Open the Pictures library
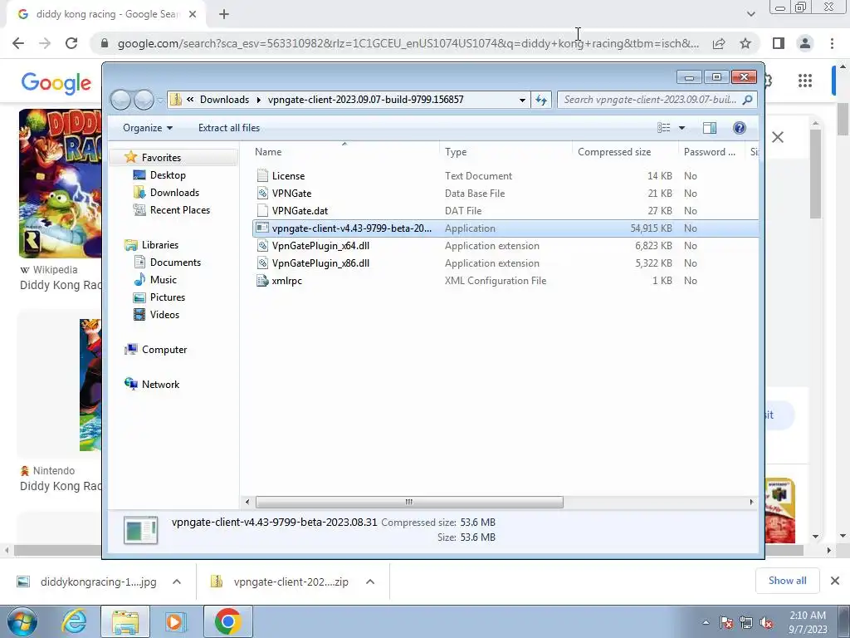Screen dimensions: 850x638 (168, 297)
